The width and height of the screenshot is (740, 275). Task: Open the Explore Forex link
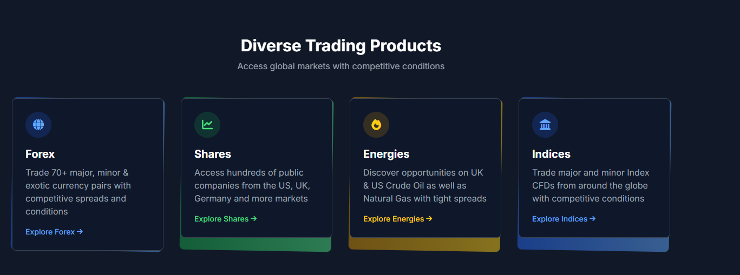(50, 232)
